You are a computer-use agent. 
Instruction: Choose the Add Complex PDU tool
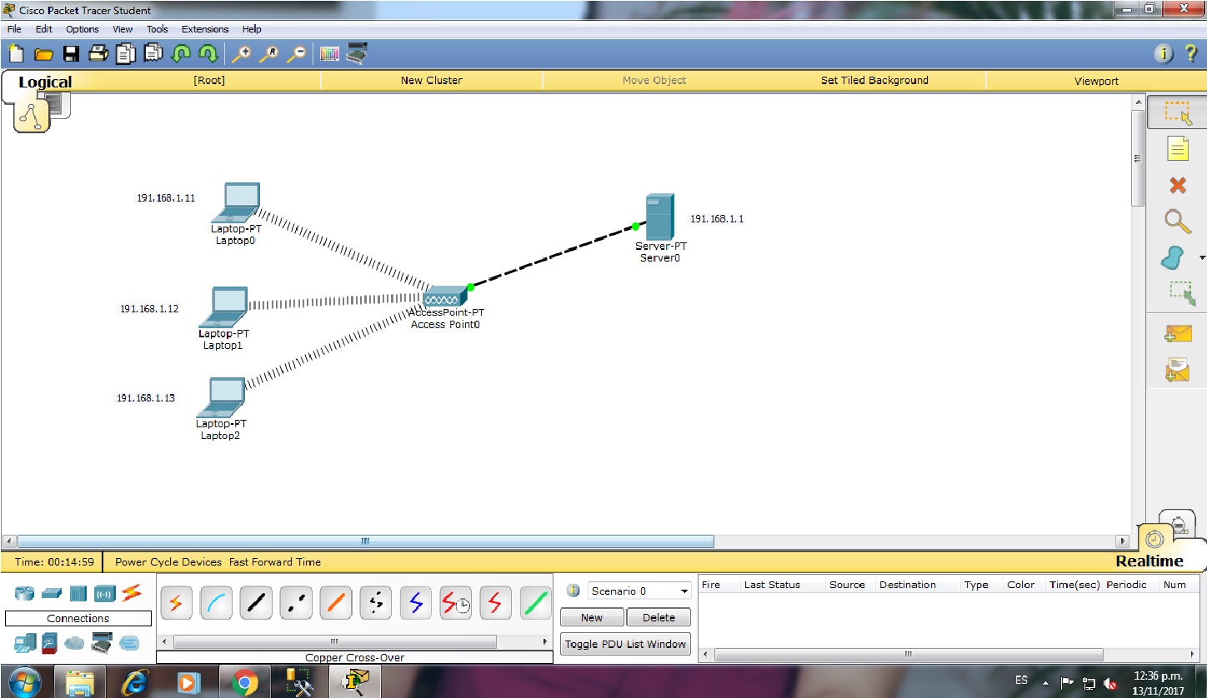tap(1178, 369)
